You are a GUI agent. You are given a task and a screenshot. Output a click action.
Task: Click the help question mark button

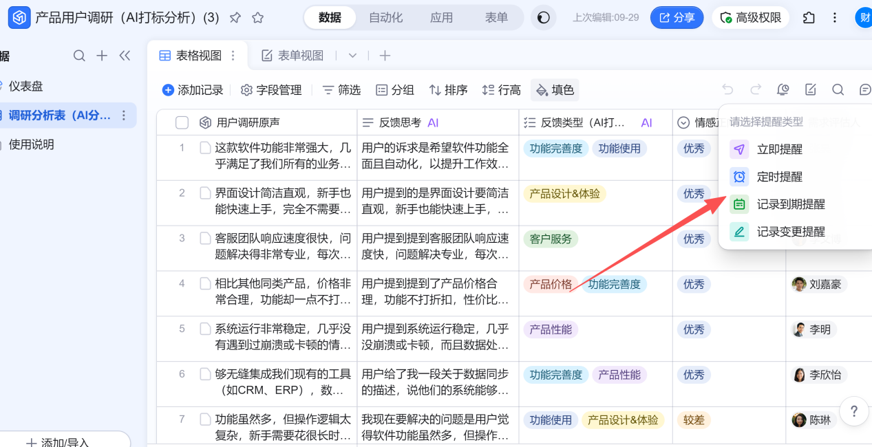[x=854, y=411]
